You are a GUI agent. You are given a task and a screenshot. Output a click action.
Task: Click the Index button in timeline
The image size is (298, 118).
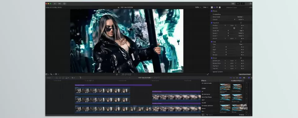point(49,78)
